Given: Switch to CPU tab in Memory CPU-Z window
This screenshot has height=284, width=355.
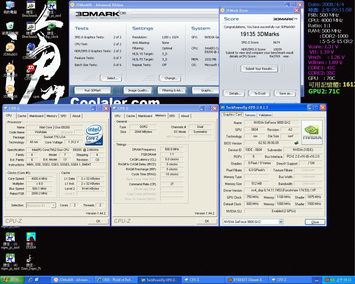Looking at the screenshot, I should click(118, 116).
